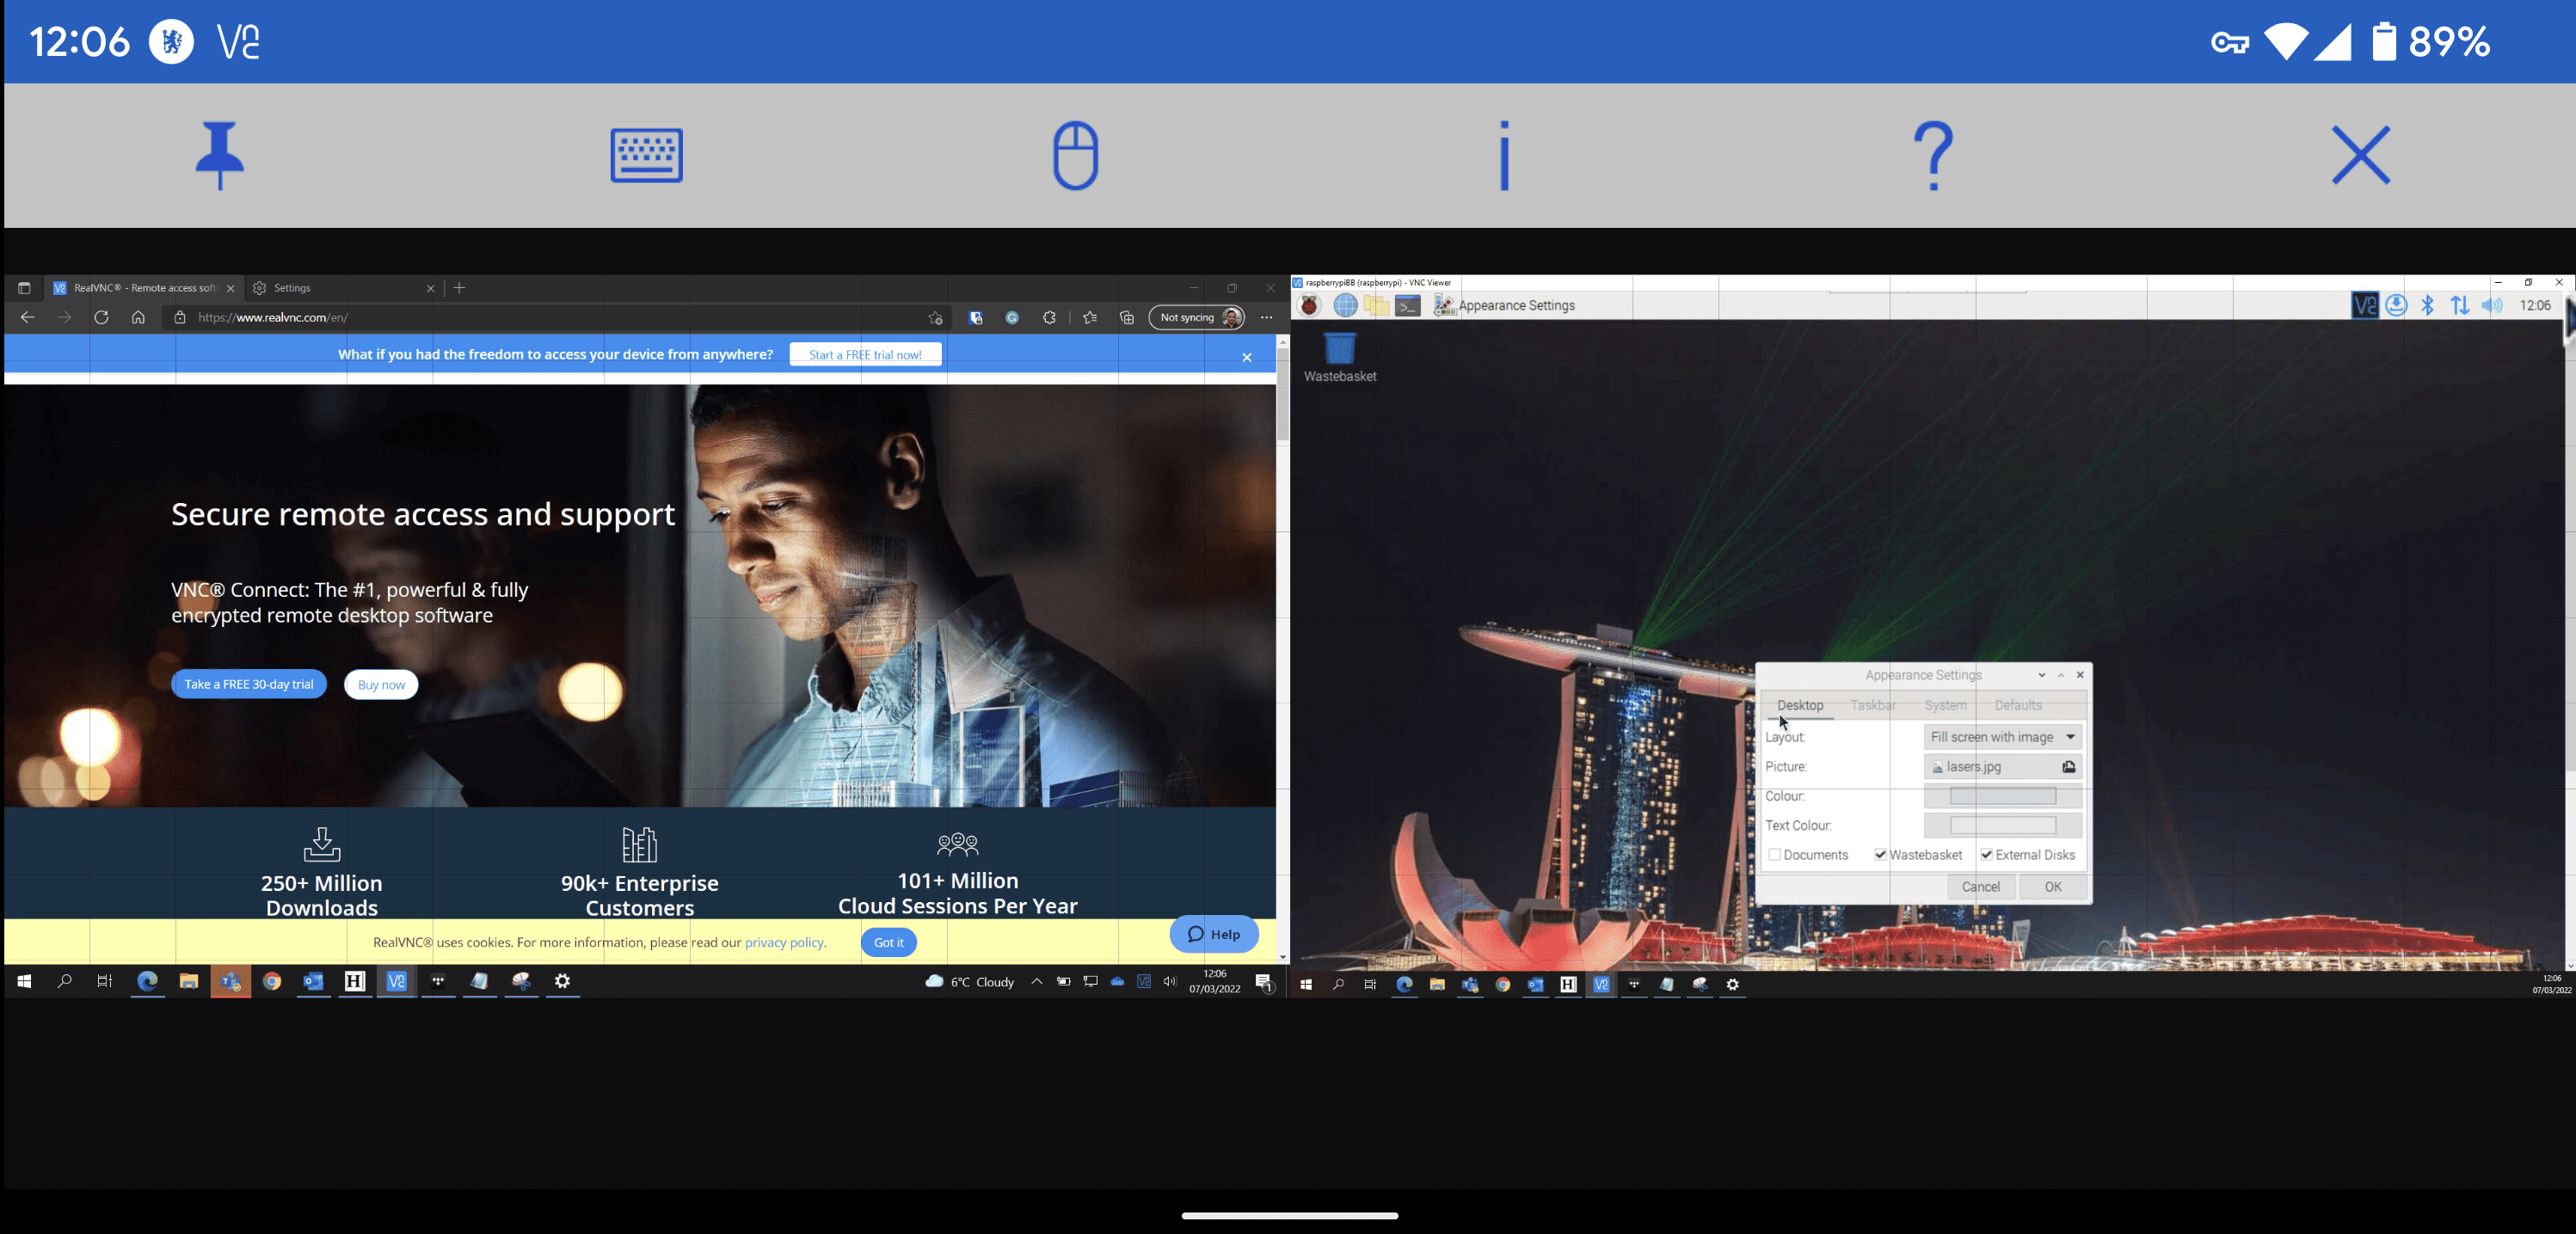The height and width of the screenshot is (1234, 2576).
Task: Click the VNC Server tray icon on Pi
Action: (x=2364, y=305)
